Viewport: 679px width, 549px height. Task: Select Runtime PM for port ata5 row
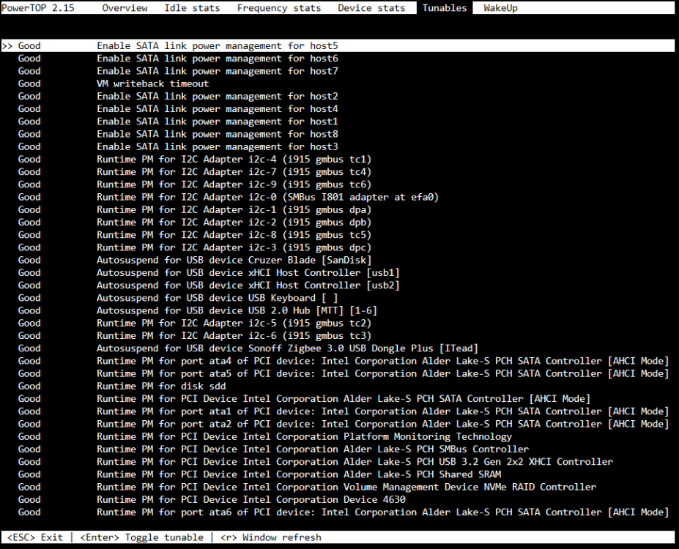tap(338, 373)
